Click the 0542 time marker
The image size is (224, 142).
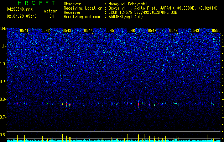pyautogui.click(x=46, y=31)
